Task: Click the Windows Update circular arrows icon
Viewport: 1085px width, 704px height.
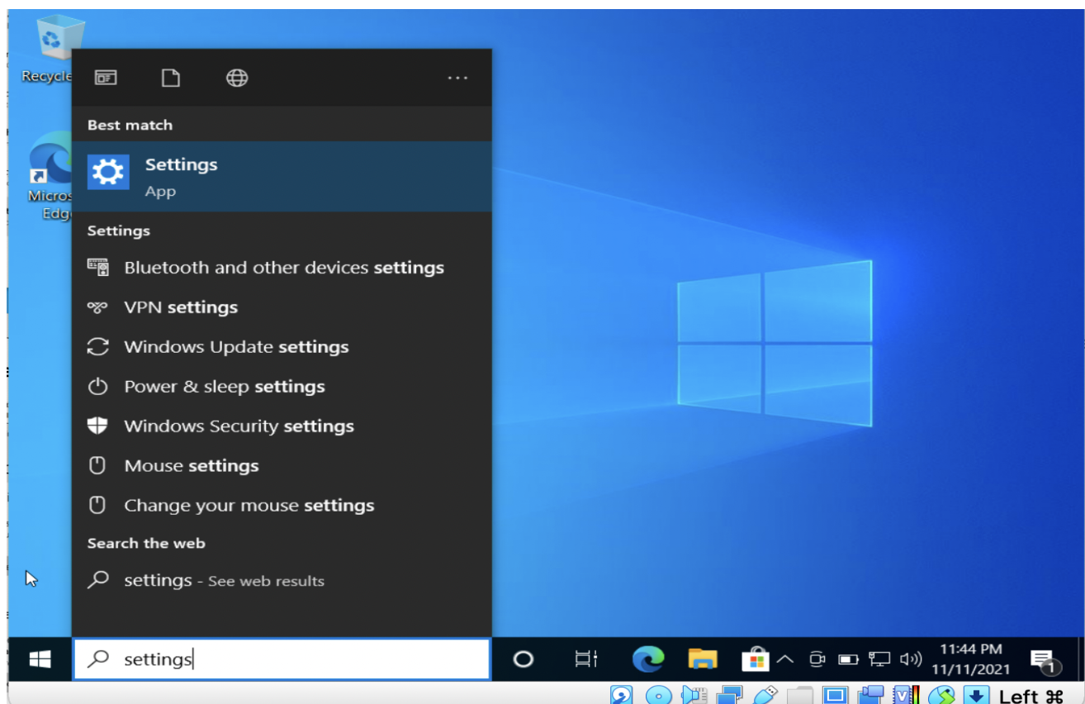Action: [x=99, y=346]
